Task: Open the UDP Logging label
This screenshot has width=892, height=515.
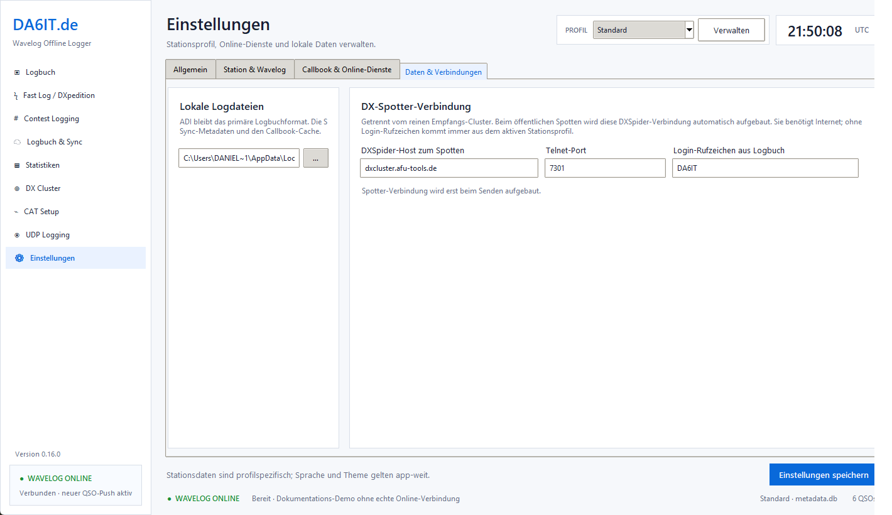Action: point(48,235)
